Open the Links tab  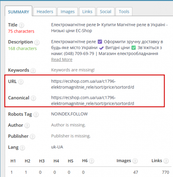tap(87, 12)
